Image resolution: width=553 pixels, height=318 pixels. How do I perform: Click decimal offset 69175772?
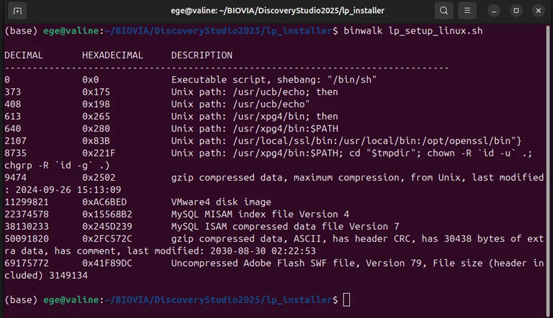tap(27, 264)
